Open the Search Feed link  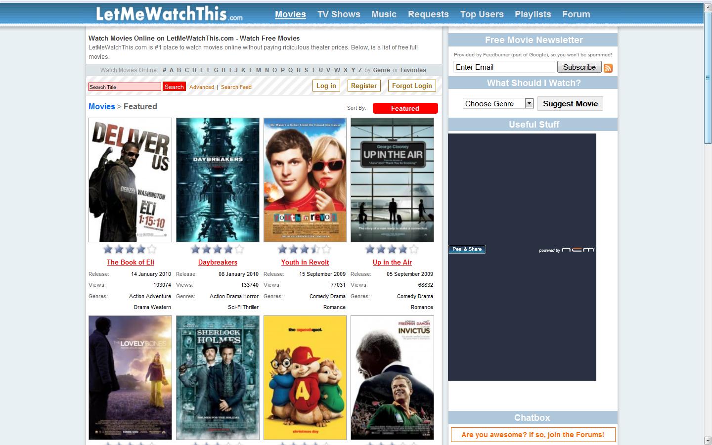pos(236,87)
